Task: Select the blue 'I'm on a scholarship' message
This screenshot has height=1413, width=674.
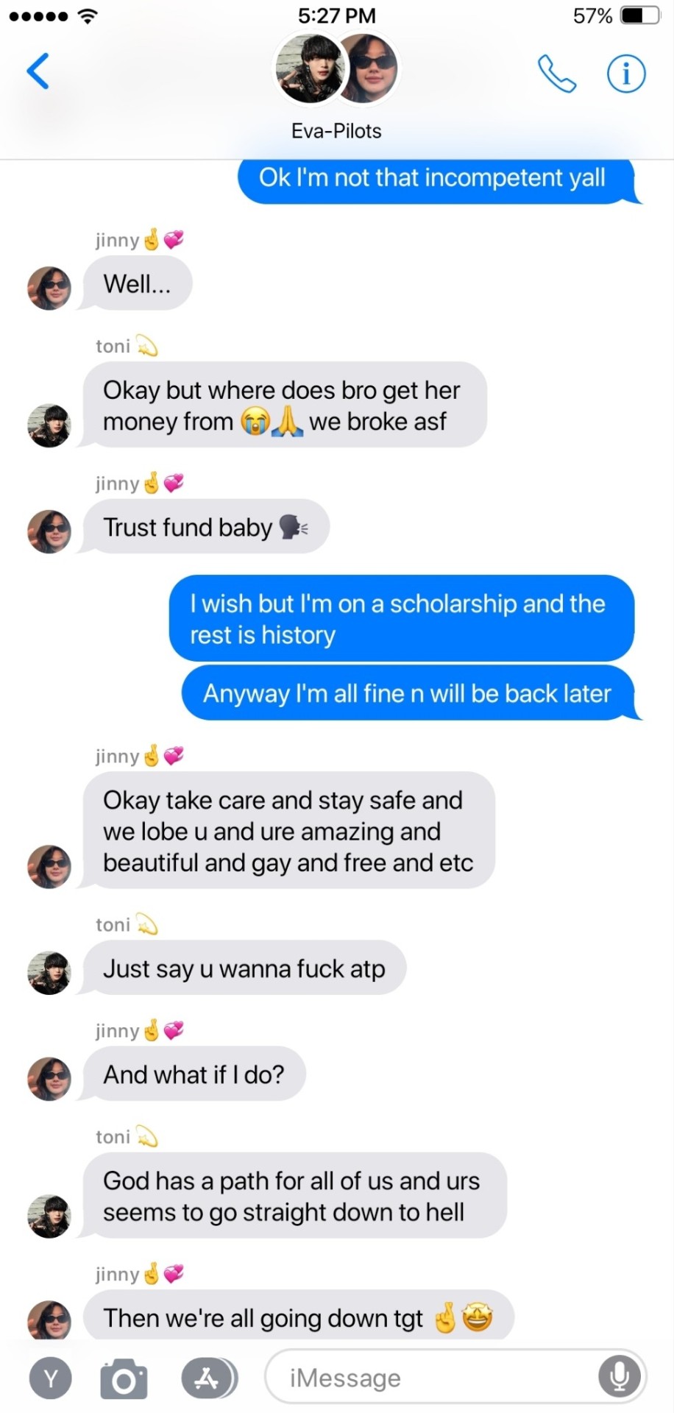Action: tap(402, 618)
